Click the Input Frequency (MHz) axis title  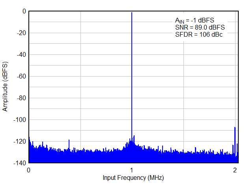coord(133,178)
